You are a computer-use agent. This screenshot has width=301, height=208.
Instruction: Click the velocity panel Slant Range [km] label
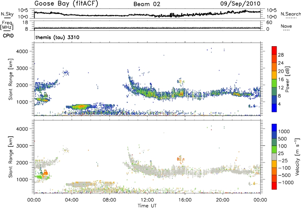pos(11,157)
